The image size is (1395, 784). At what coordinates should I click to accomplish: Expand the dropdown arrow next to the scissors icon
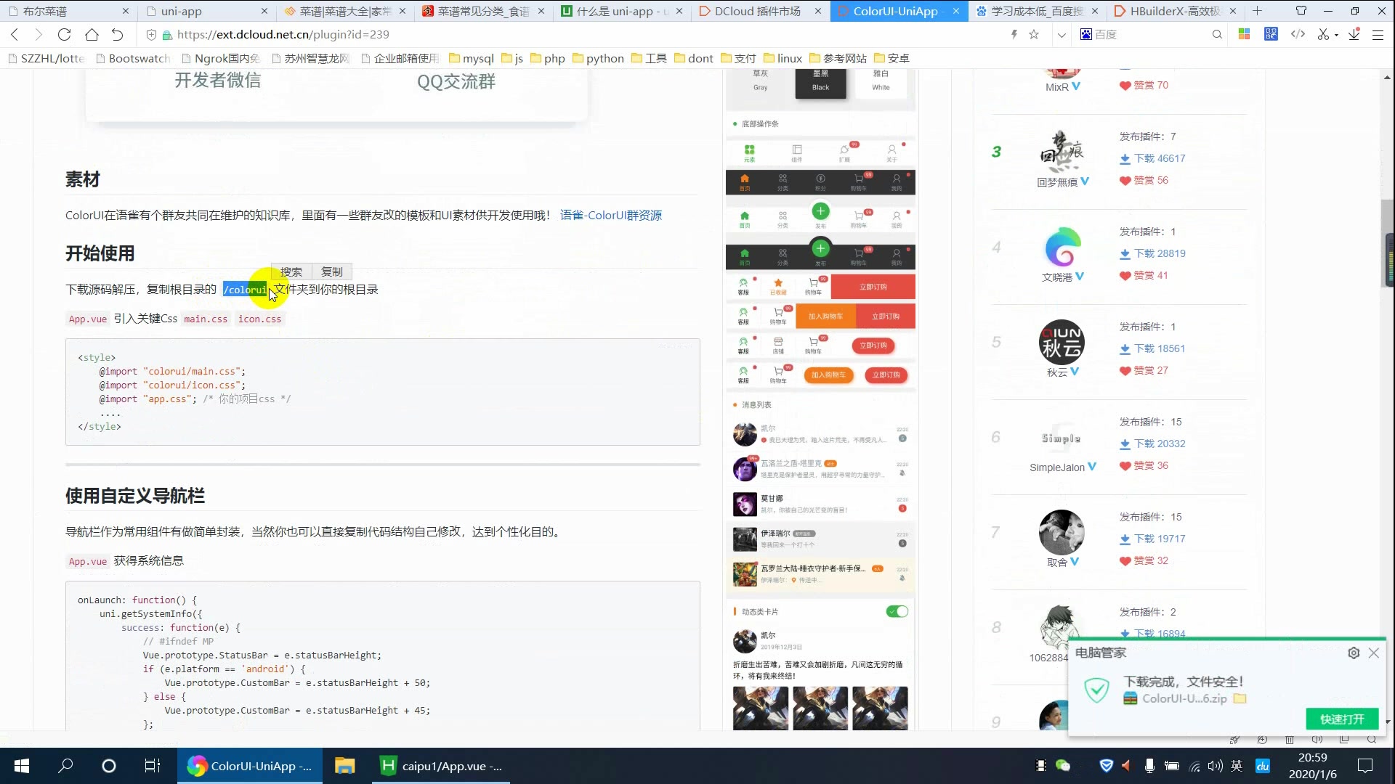[1335, 34]
